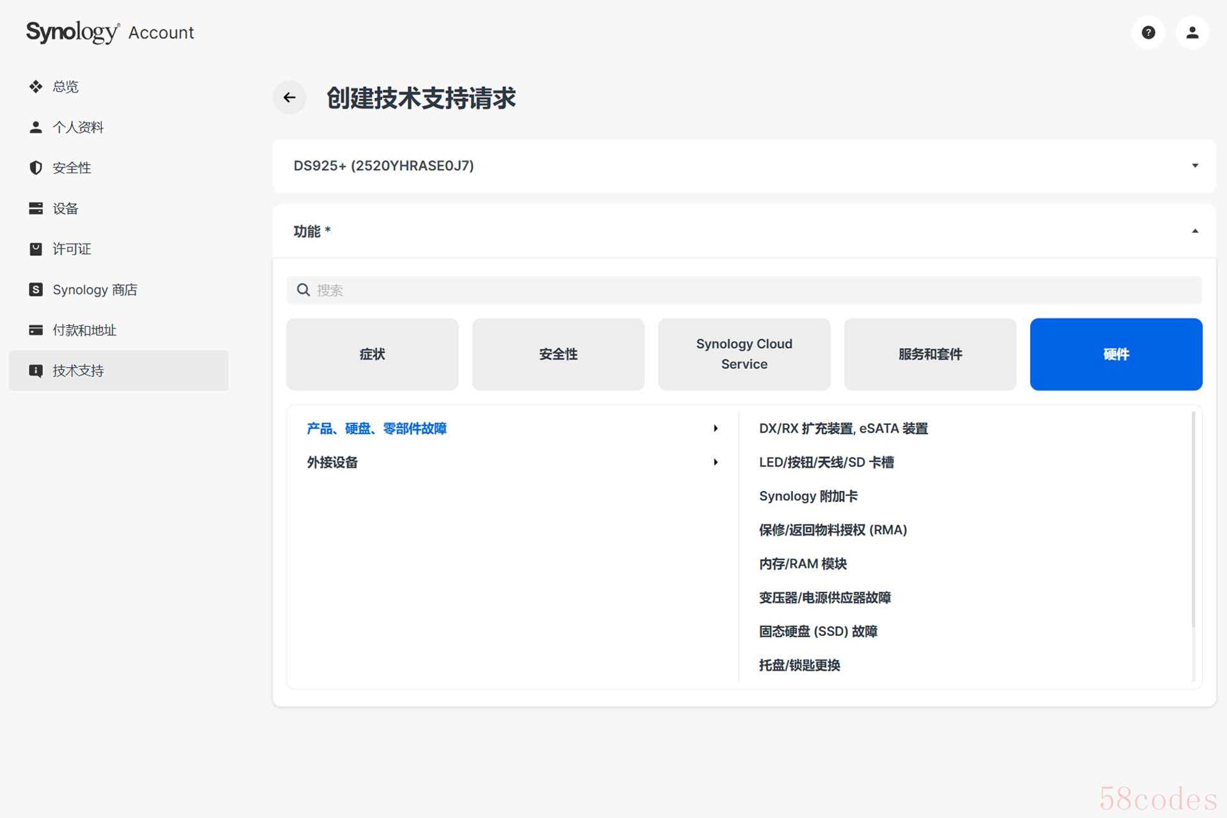This screenshot has width=1227, height=818.
Task: Click the subcategory list scrollbar
Action: point(1193,520)
